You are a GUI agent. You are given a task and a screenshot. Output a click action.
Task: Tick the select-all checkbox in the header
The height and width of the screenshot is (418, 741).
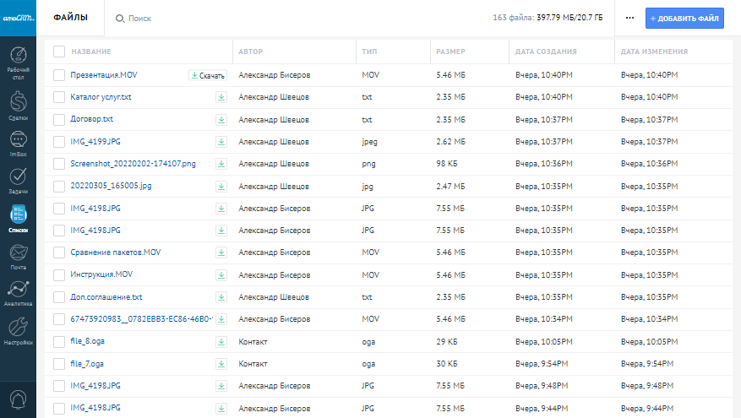59,52
